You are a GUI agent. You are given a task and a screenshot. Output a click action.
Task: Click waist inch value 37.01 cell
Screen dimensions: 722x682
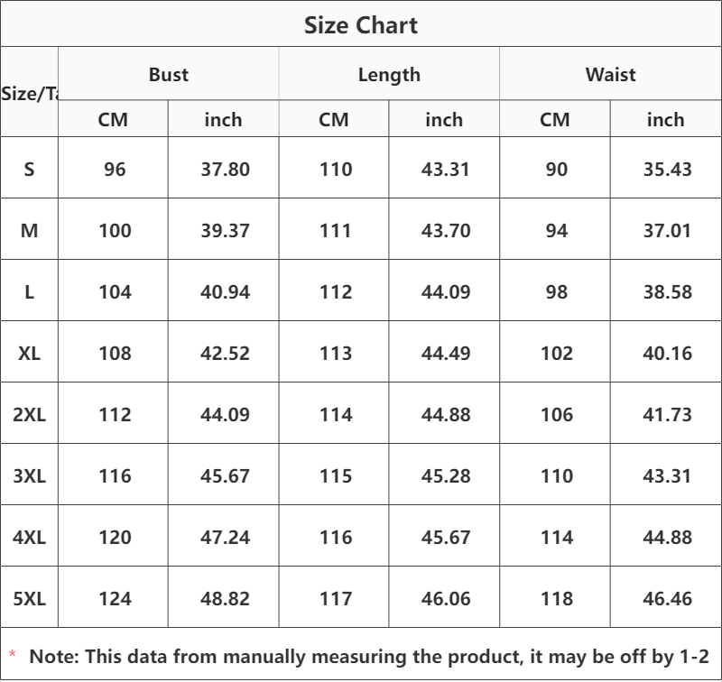(x=667, y=231)
